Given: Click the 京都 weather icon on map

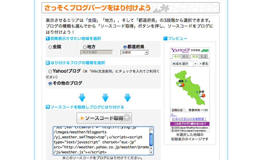Looking at the screenshot, I should pyautogui.click(x=202, y=96).
